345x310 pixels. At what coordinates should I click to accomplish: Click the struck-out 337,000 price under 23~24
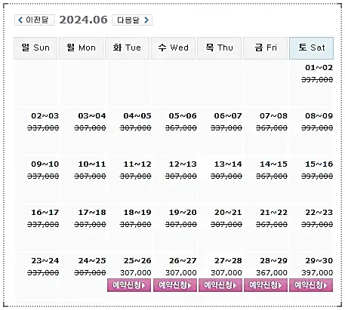pyautogui.click(x=43, y=273)
